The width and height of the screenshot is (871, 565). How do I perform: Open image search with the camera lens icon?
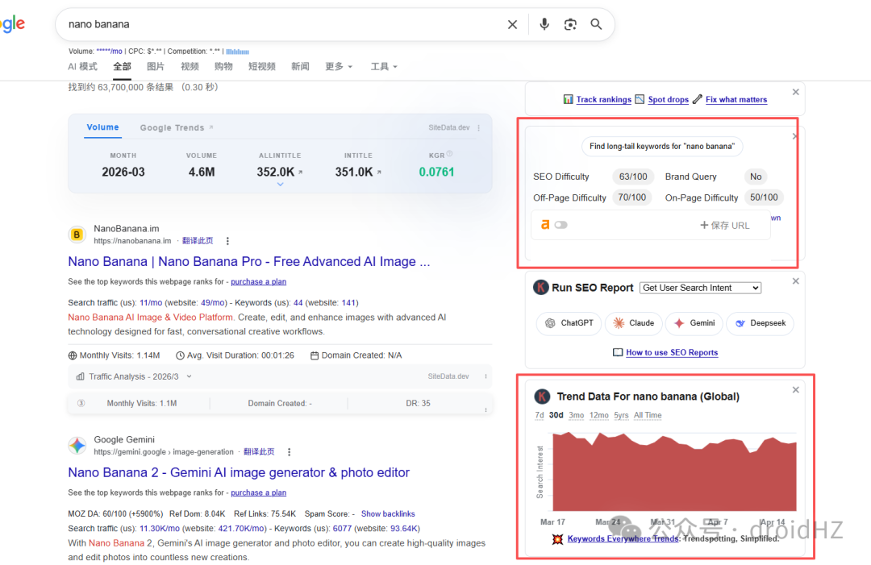tap(570, 24)
